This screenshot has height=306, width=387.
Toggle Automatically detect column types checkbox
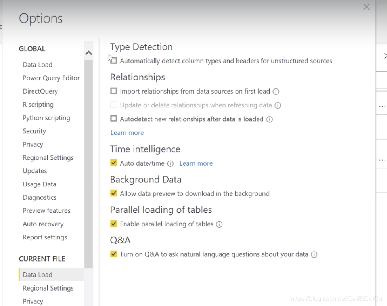[113, 61]
